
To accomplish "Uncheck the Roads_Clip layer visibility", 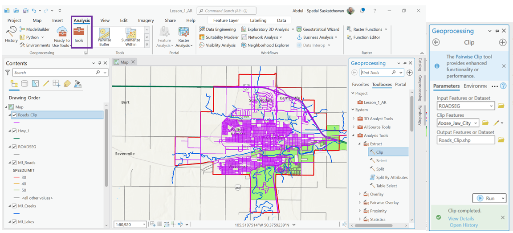I will tap(15, 115).
